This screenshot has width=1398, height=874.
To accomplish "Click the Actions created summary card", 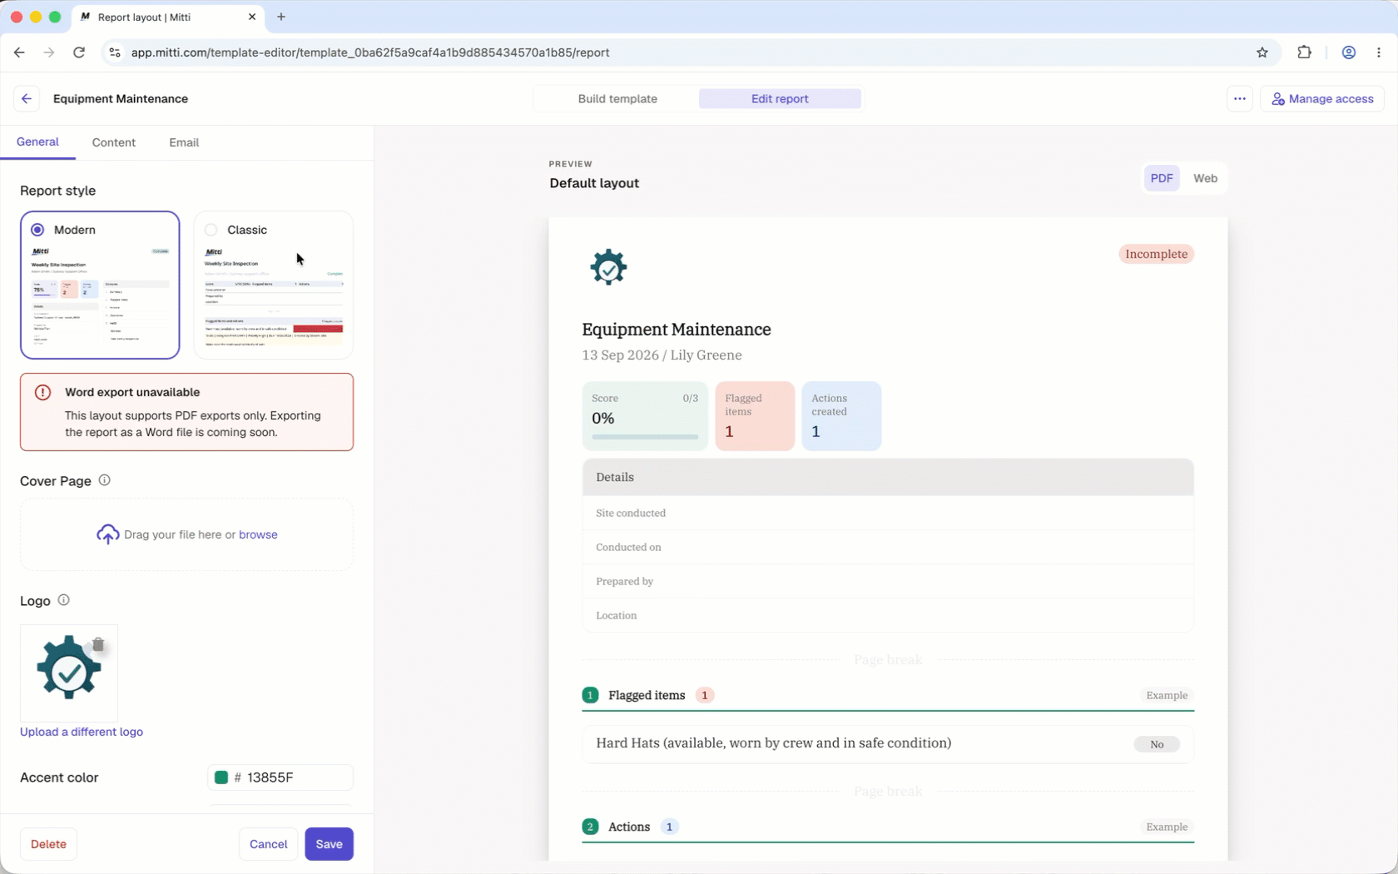I will tap(841, 416).
